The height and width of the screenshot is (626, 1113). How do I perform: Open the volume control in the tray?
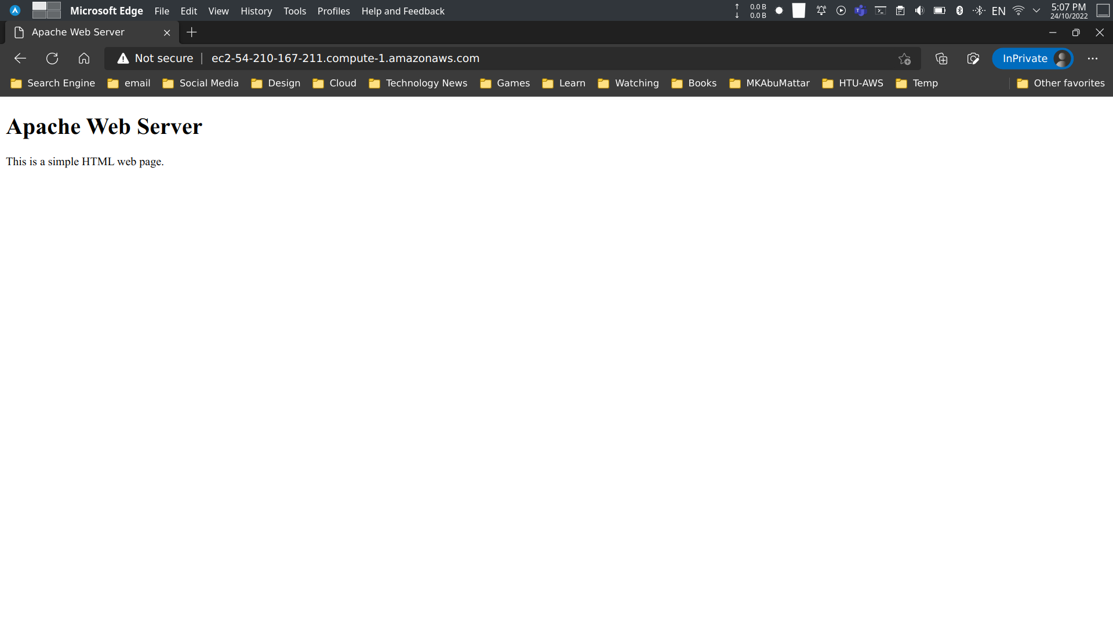pos(919,10)
